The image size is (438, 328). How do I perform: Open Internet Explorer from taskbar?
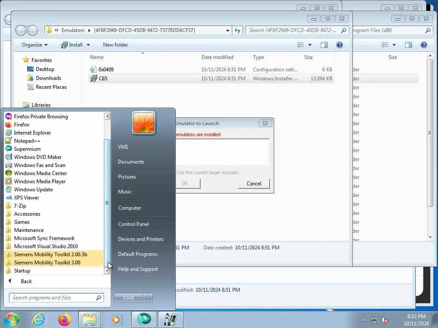click(38, 319)
